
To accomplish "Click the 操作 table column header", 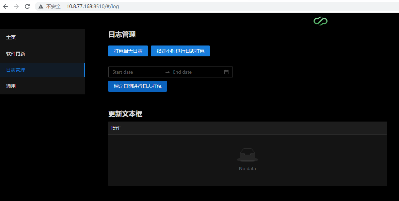I will click(116, 128).
